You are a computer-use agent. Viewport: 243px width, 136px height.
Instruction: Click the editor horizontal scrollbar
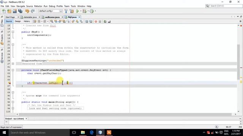[125, 114]
